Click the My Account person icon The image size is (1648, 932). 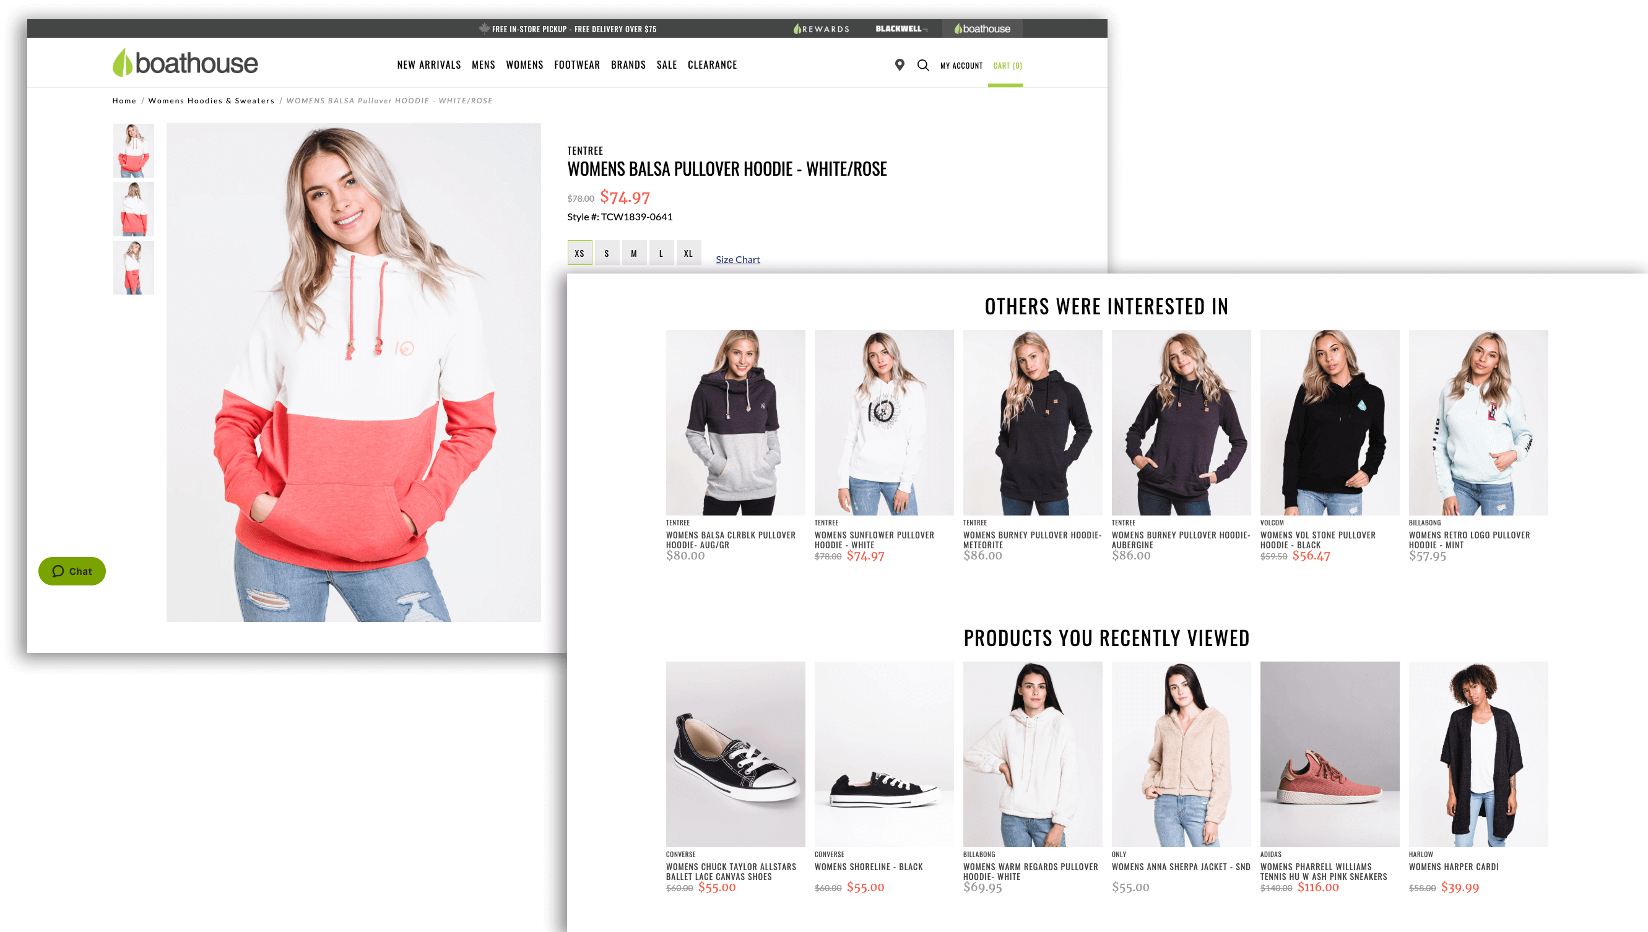click(x=961, y=64)
